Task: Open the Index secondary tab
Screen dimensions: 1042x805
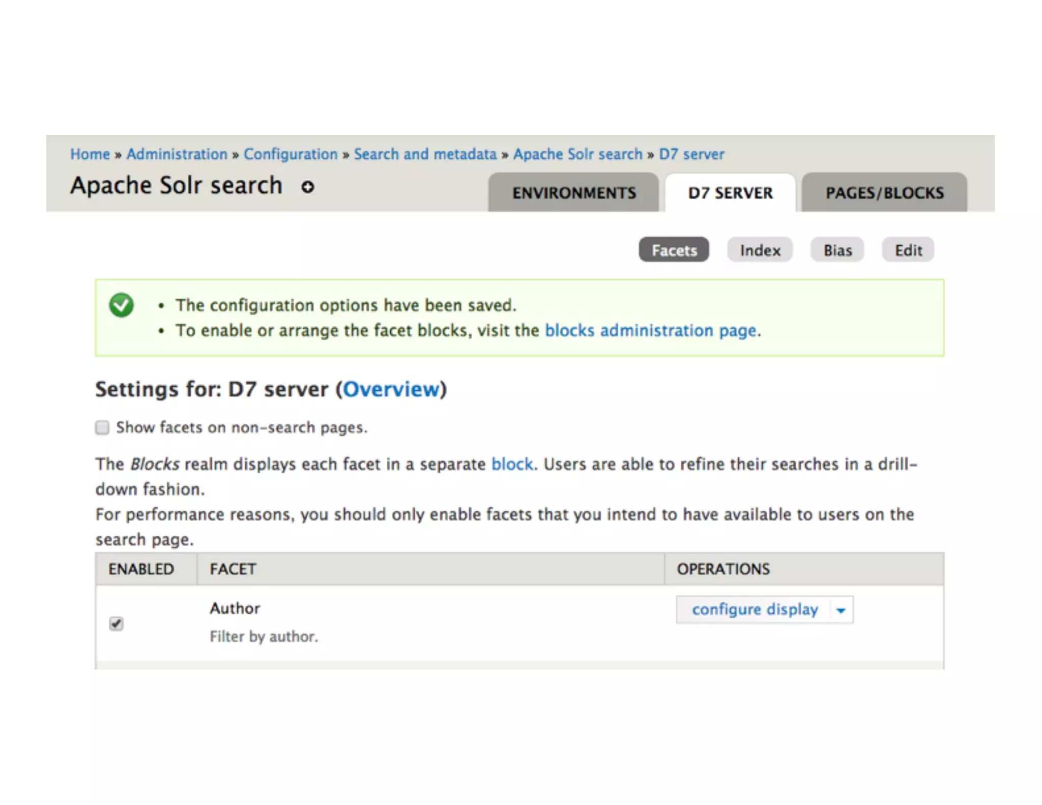Action: [760, 250]
